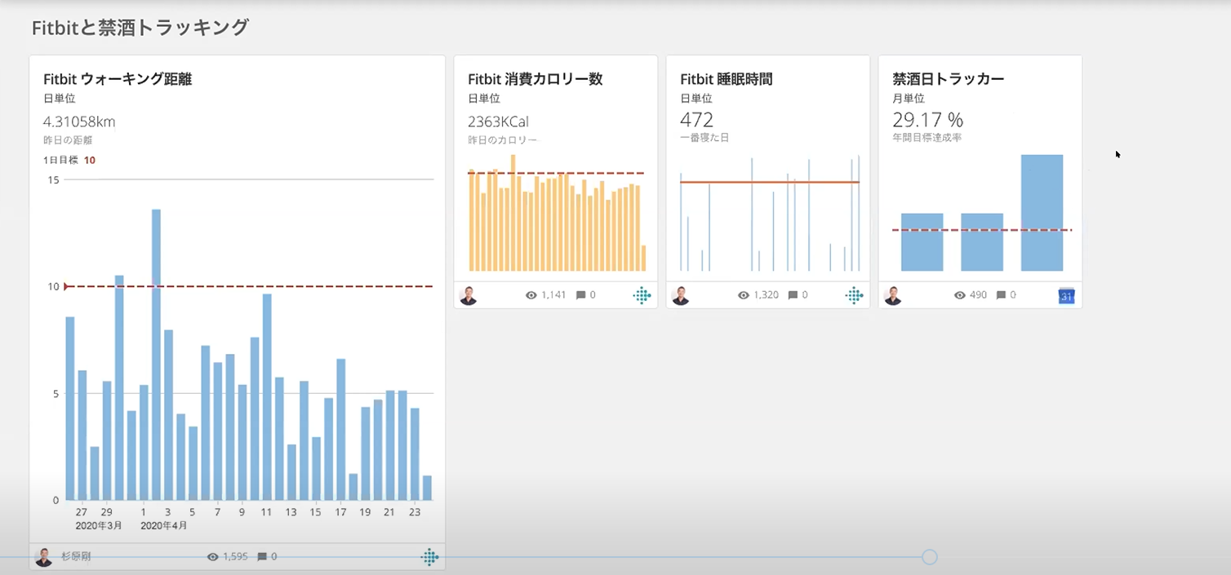
Task: Click Fitbit logo icon on sleep time card
Action: (x=855, y=295)
